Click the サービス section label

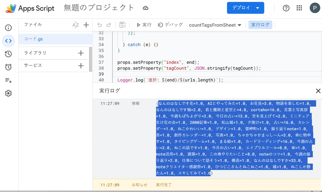click(x=33, y=65)
